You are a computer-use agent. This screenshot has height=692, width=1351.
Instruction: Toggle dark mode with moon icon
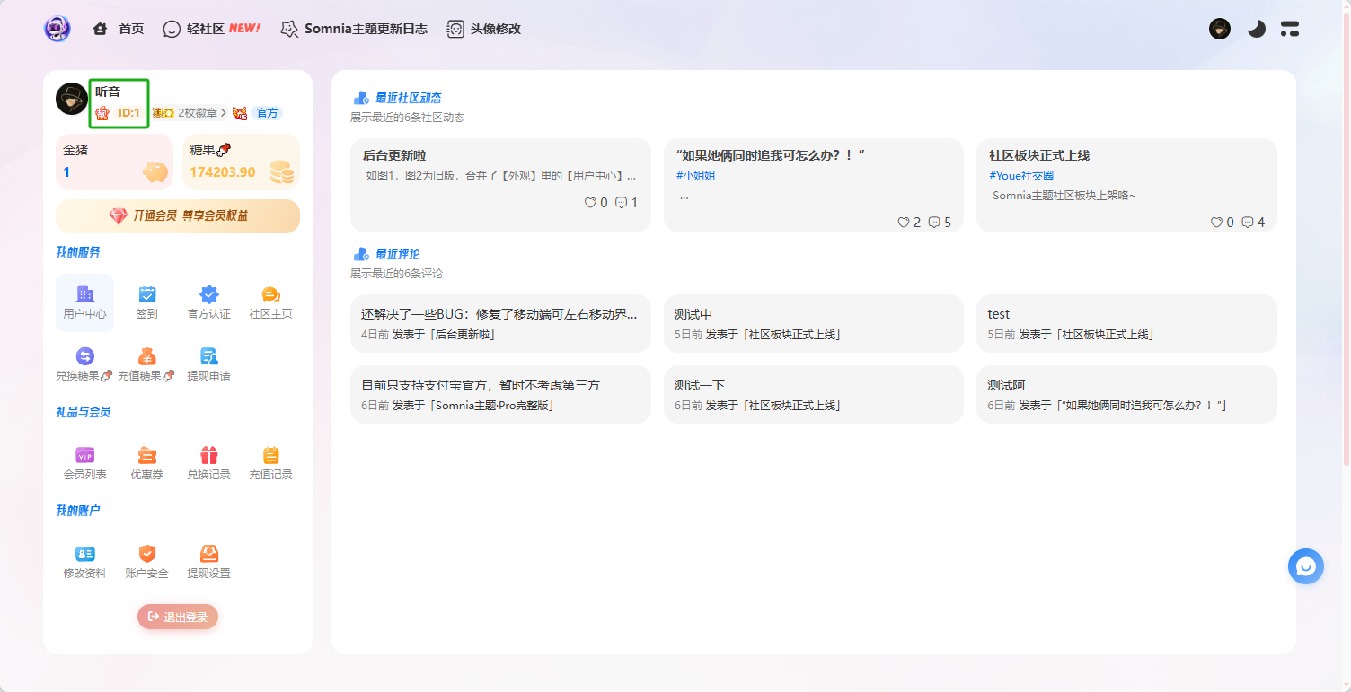pyautogui.click(x=1256, y=29)
